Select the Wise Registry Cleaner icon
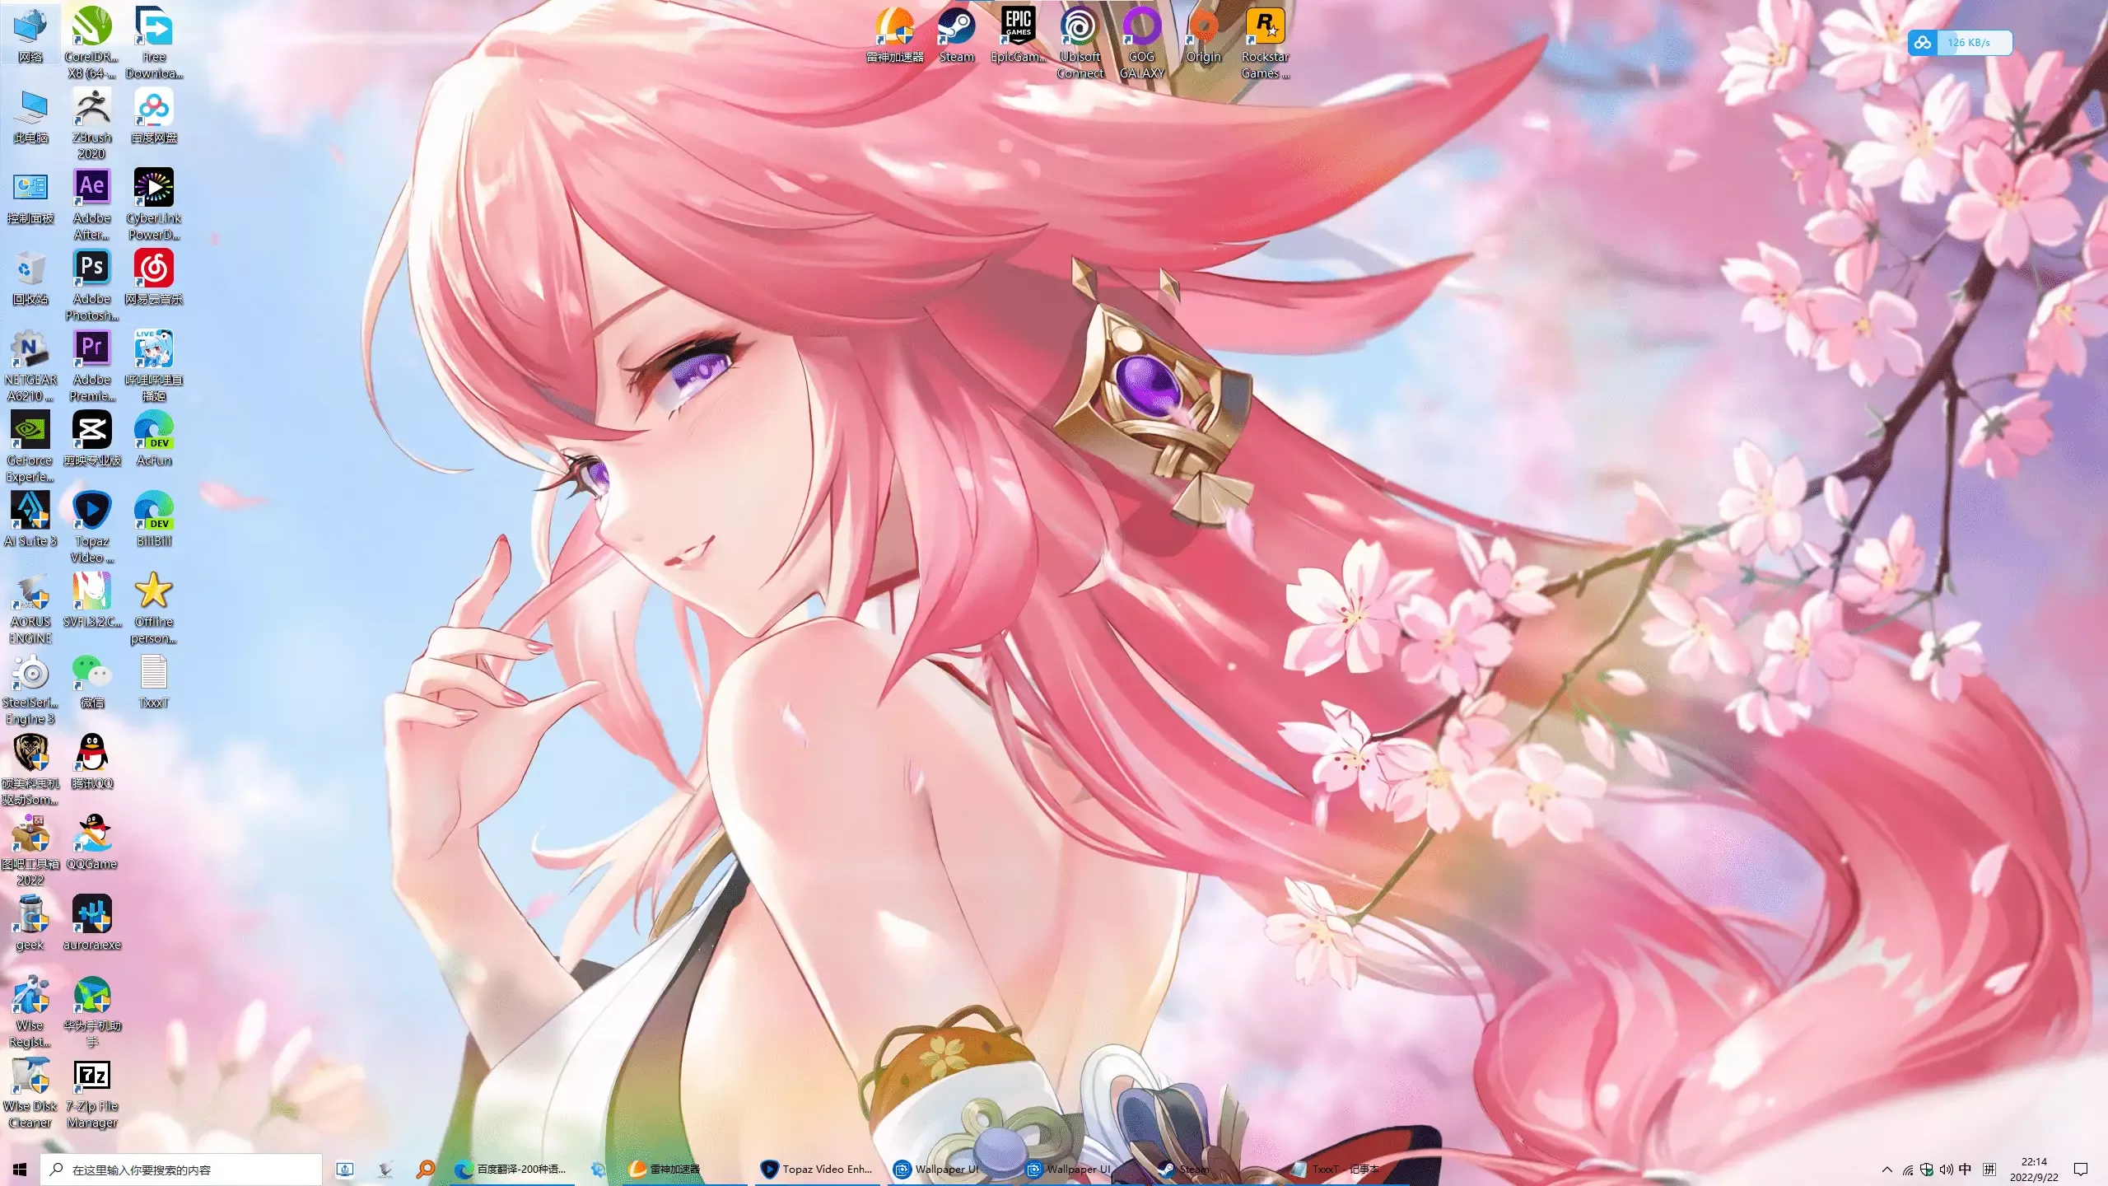 [30, 1013]
